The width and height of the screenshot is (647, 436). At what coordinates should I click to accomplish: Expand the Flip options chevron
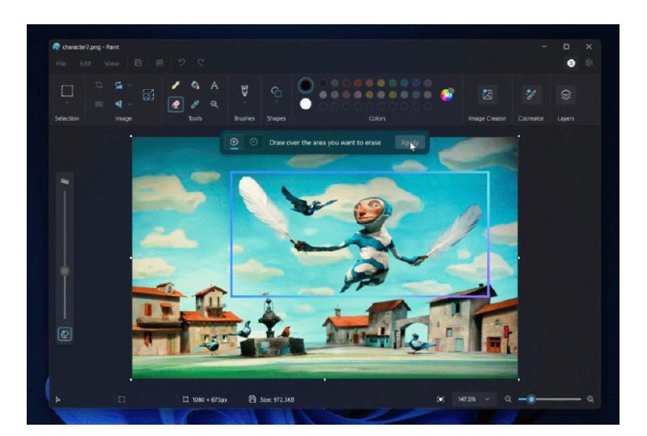tap(129, 104)
